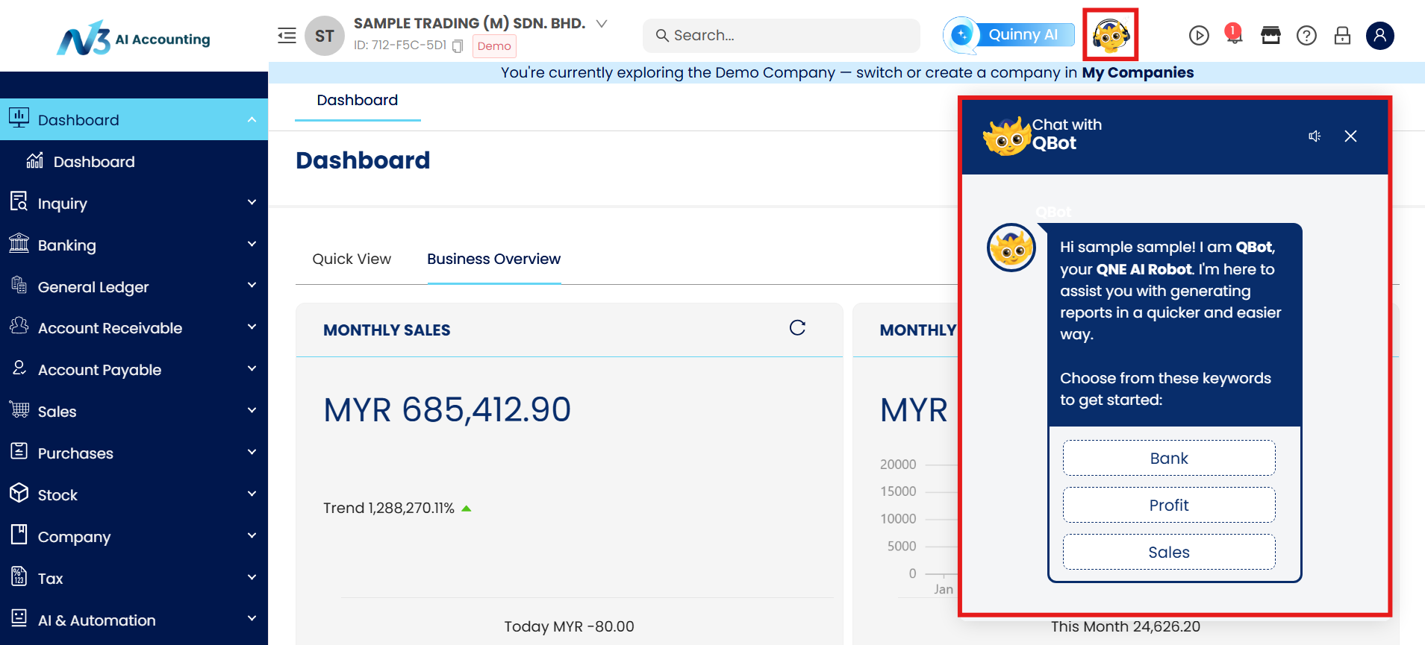The height and width of the screenshot is (645, 1425).
Task: Open the user profile avatar
Action: [1380, 35]
